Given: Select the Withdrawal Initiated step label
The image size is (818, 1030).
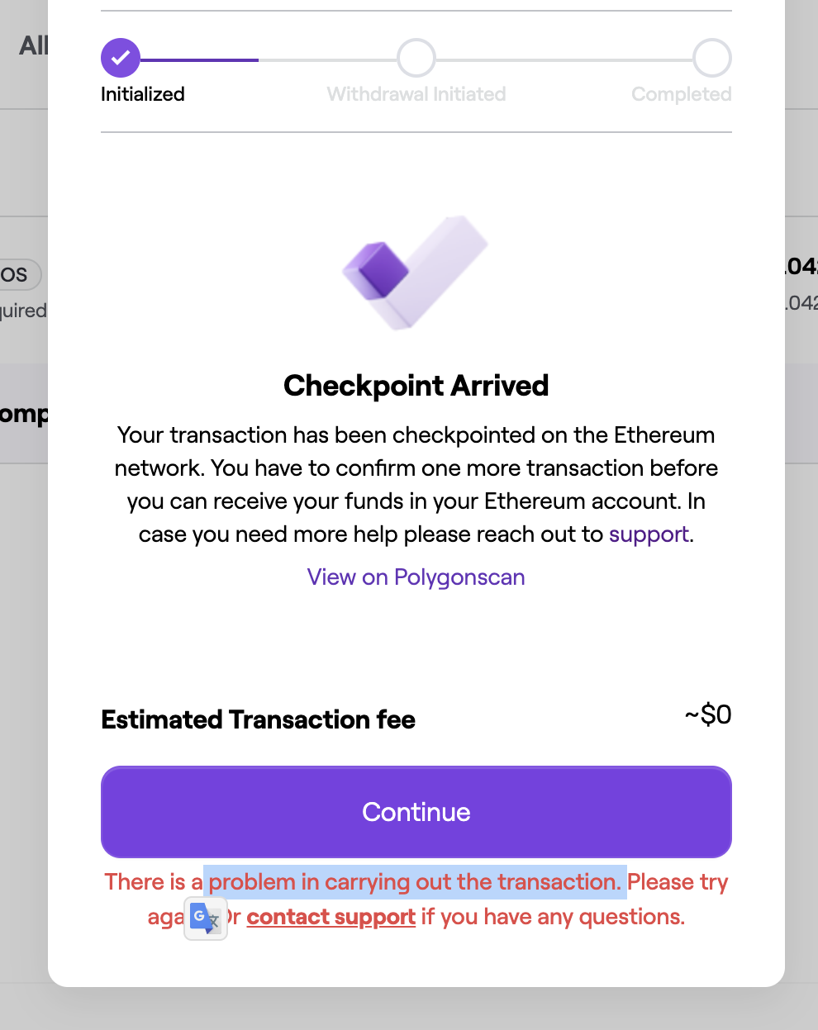Looking at the screenshot, I should click(x=416, y=94).
